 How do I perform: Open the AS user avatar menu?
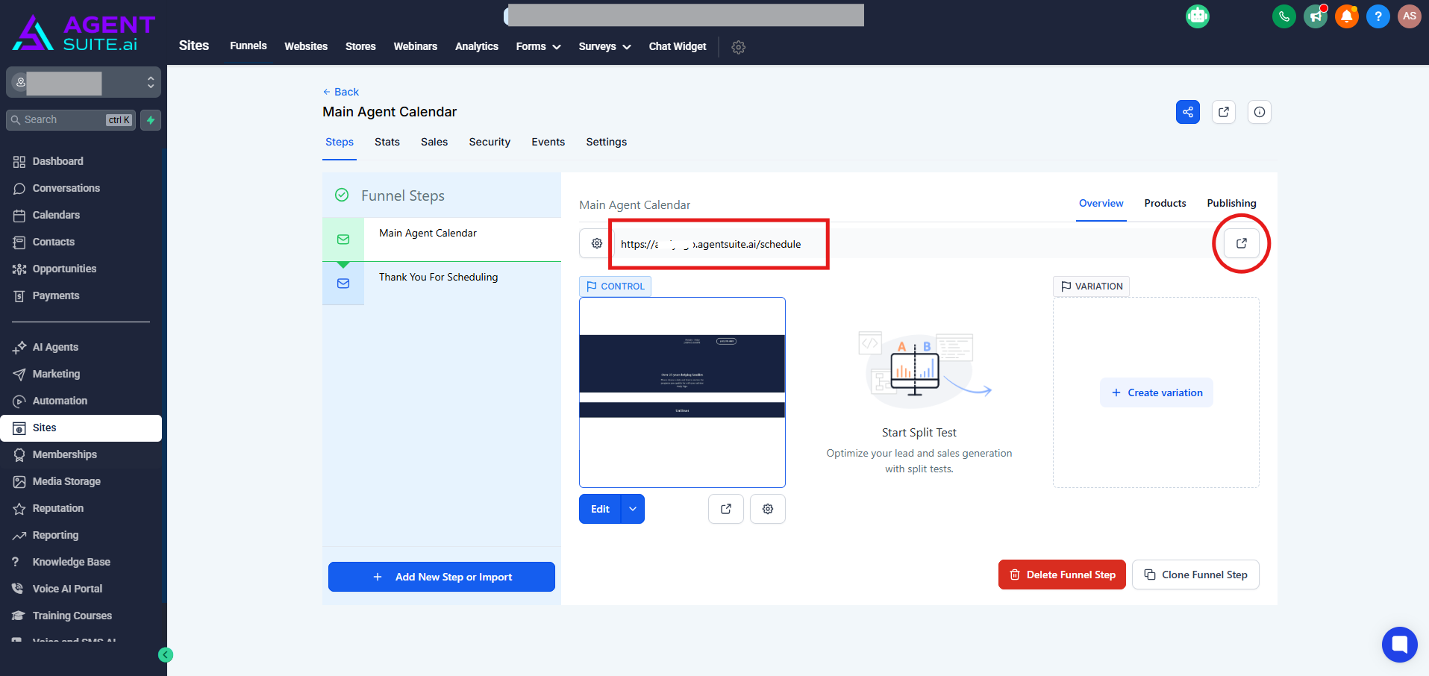[x=1410, y=16]
